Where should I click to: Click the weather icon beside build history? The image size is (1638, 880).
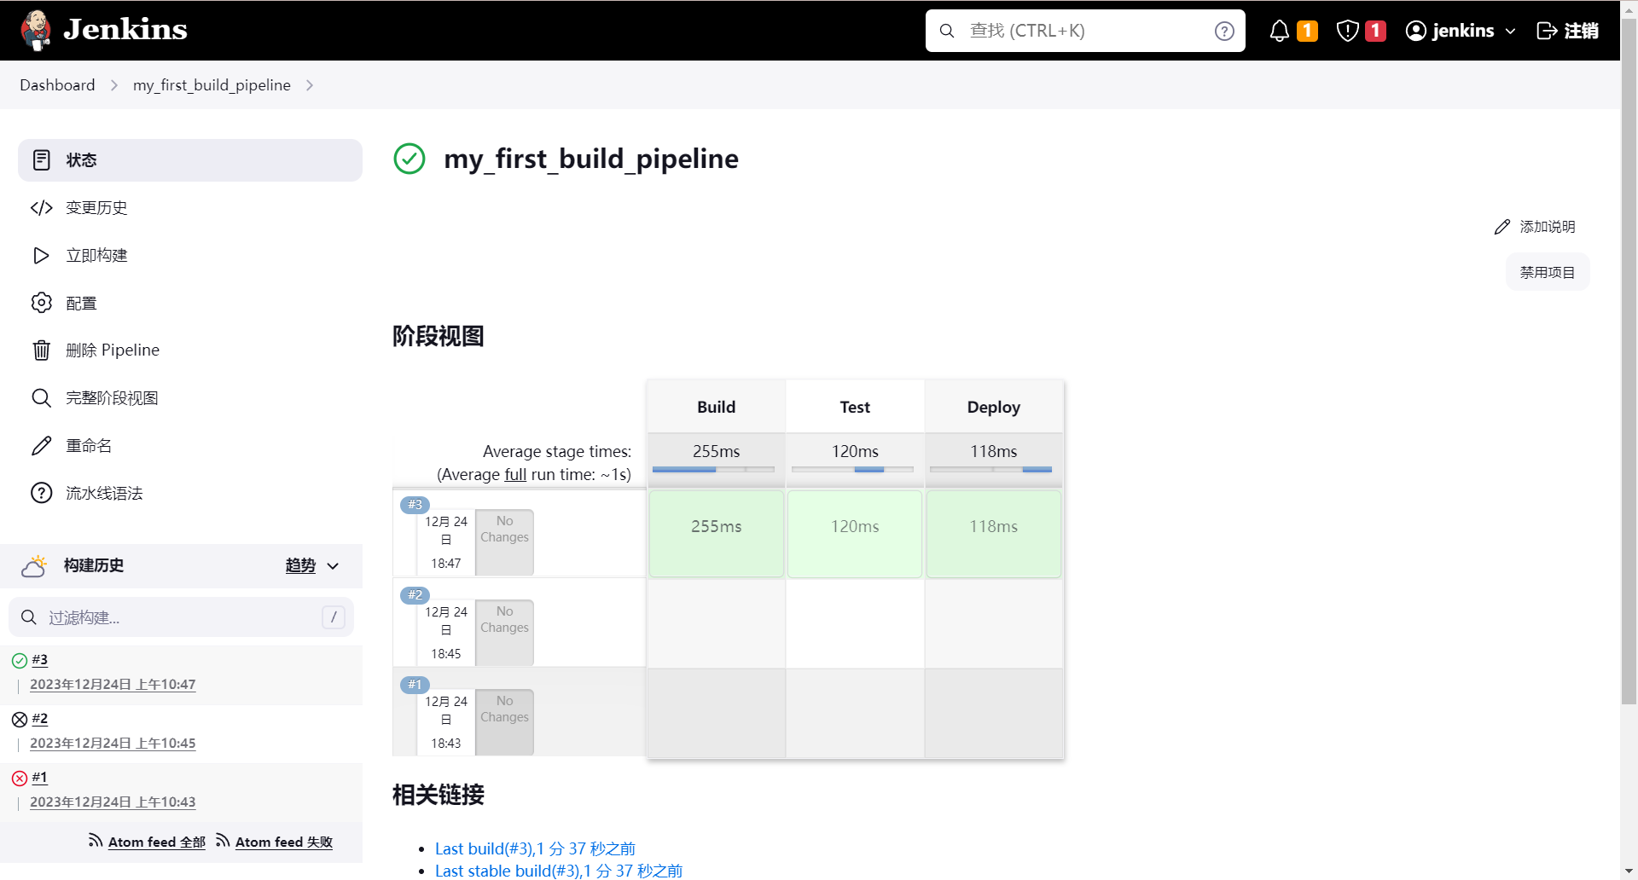(34, 566)
